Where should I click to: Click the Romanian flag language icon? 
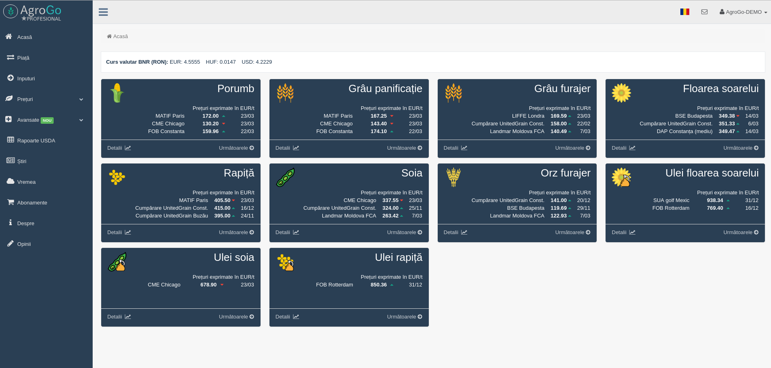pyautogui.click(x=685, y=12)
